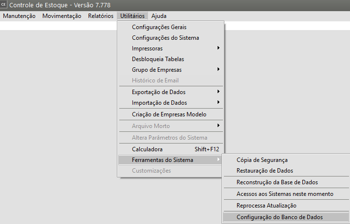The height and width of the screenshot is (224, 350).
Task: Open the Ajuda menu
Action: (159, 16)
